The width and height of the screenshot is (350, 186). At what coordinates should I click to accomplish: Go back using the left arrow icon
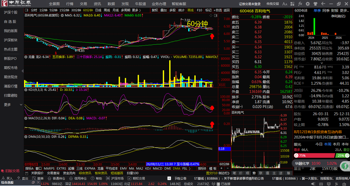(x=323, y=4)
